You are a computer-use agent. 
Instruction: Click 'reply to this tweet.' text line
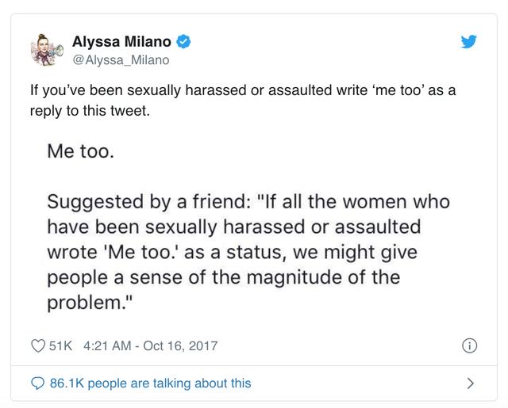tap(90, 111)
